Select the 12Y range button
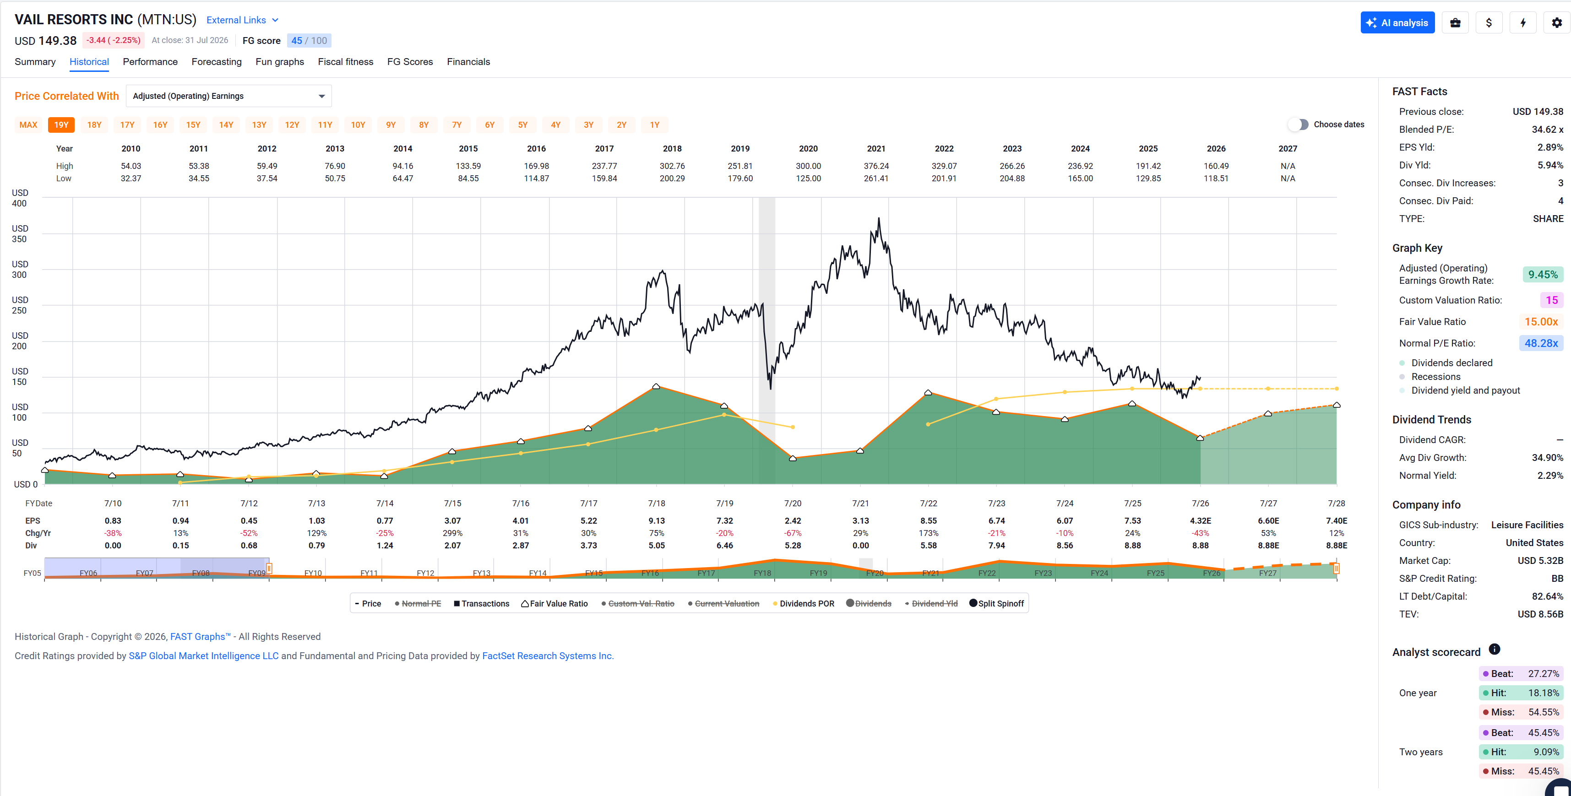Image resolution: width=1571 pixels, height=796 pixels. click(292, 125)
